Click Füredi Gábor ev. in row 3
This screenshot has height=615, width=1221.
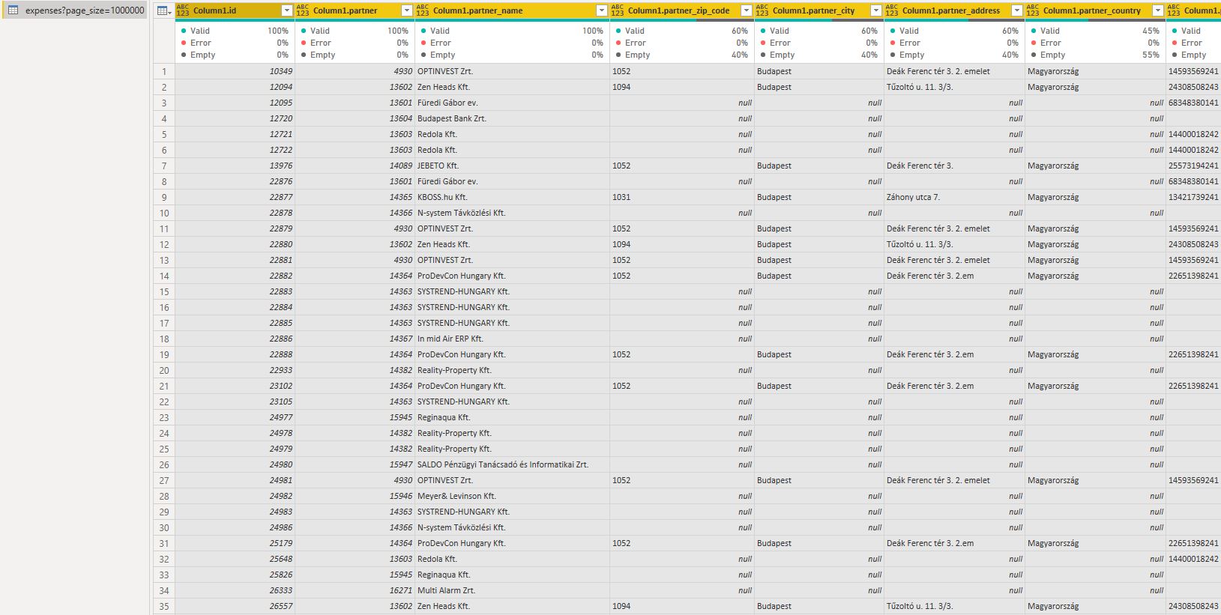point(512,103)
